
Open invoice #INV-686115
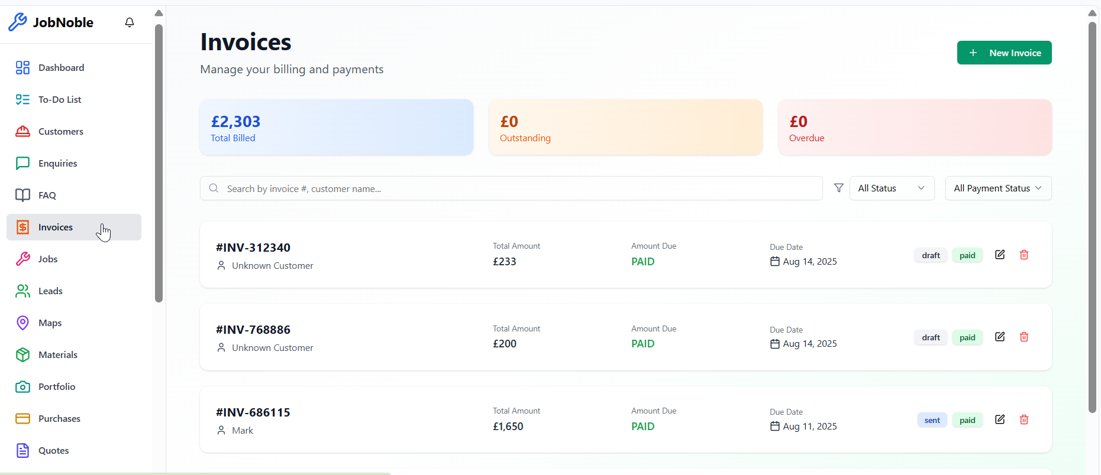(253, 412)
